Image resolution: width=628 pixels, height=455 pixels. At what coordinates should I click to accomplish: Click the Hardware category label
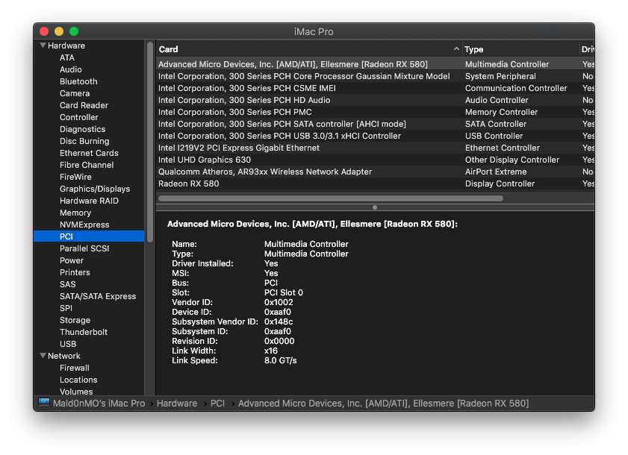pyautogui.click(x=66, y=45)
